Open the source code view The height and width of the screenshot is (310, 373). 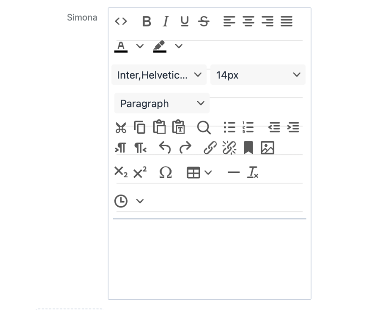(x=121, y=21)
